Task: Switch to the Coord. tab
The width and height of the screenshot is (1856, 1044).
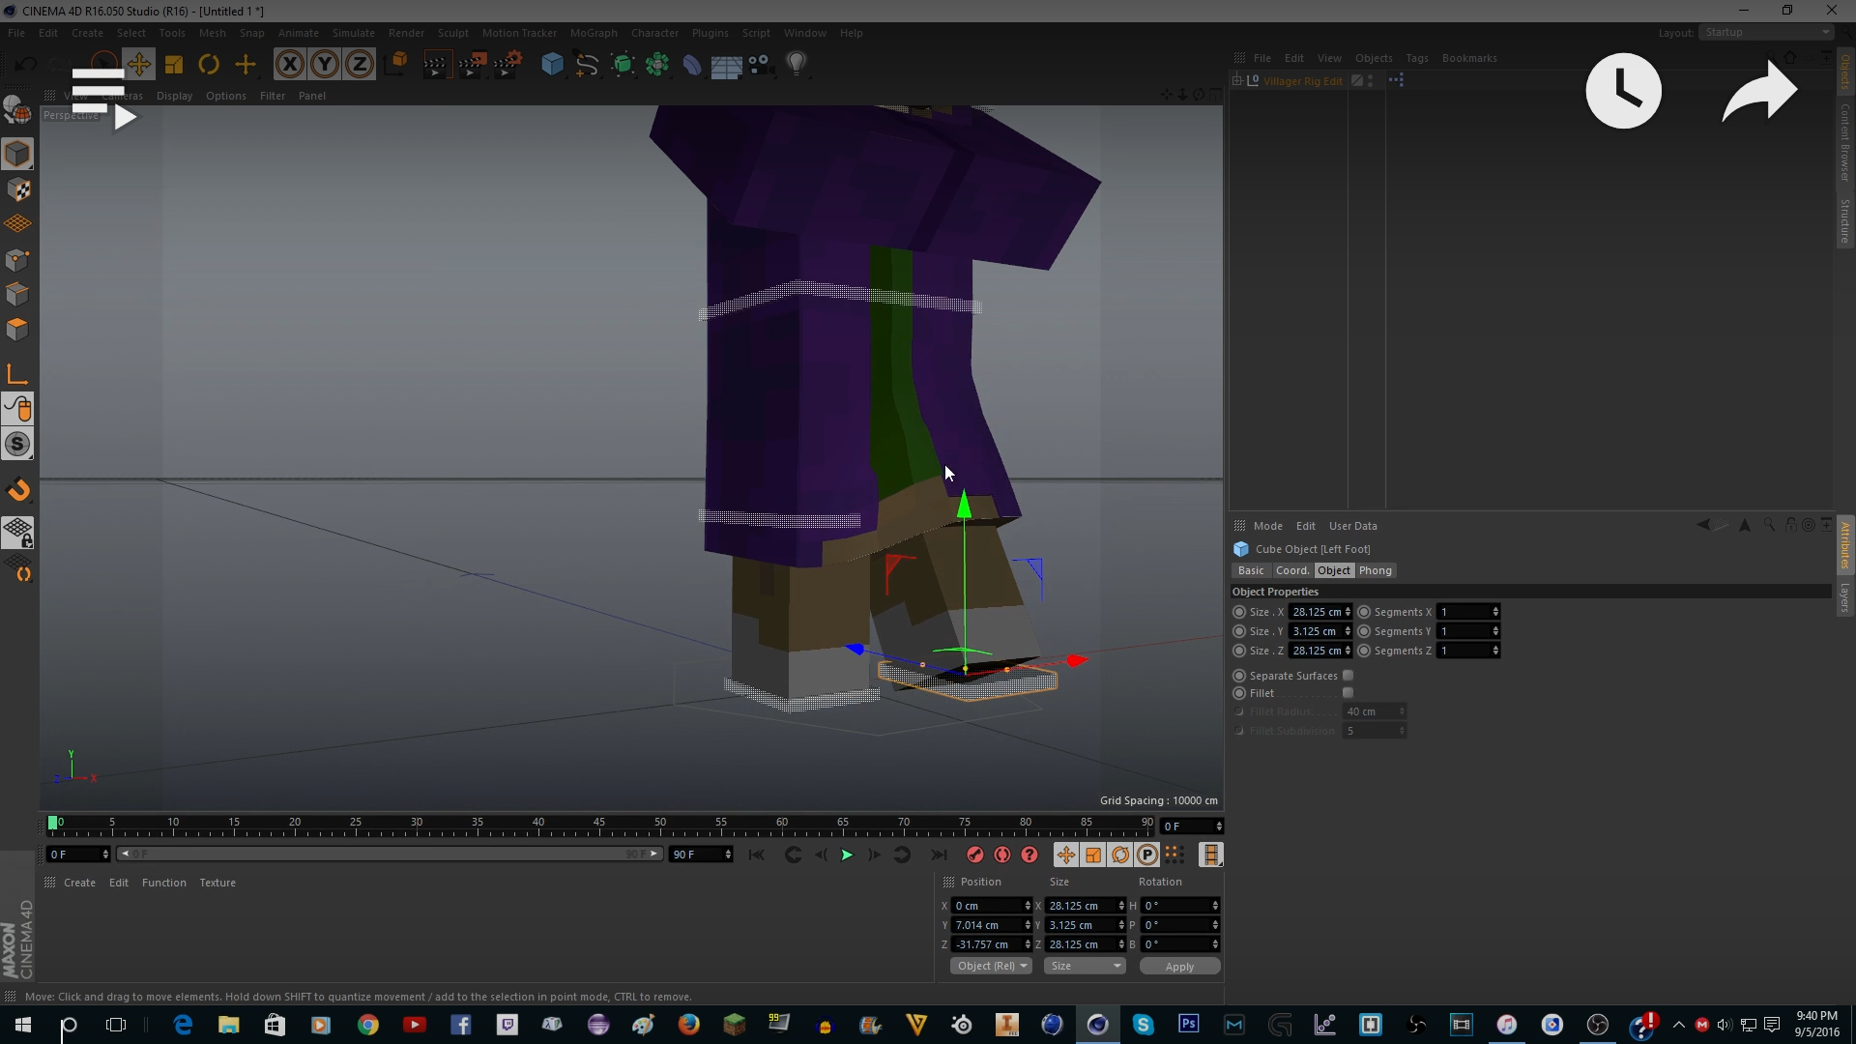Action: (x=1291, y=571)
